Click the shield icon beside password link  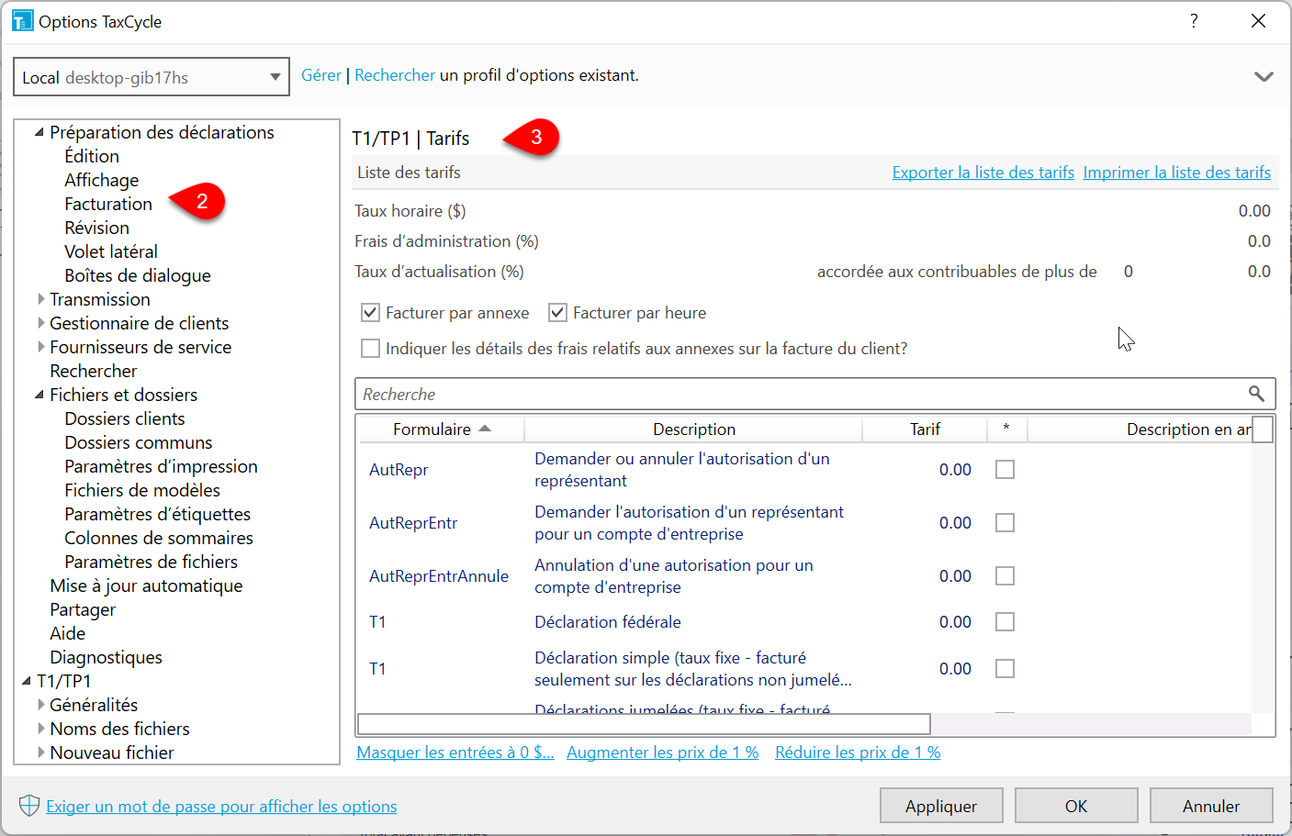click(x=29, y=806)
